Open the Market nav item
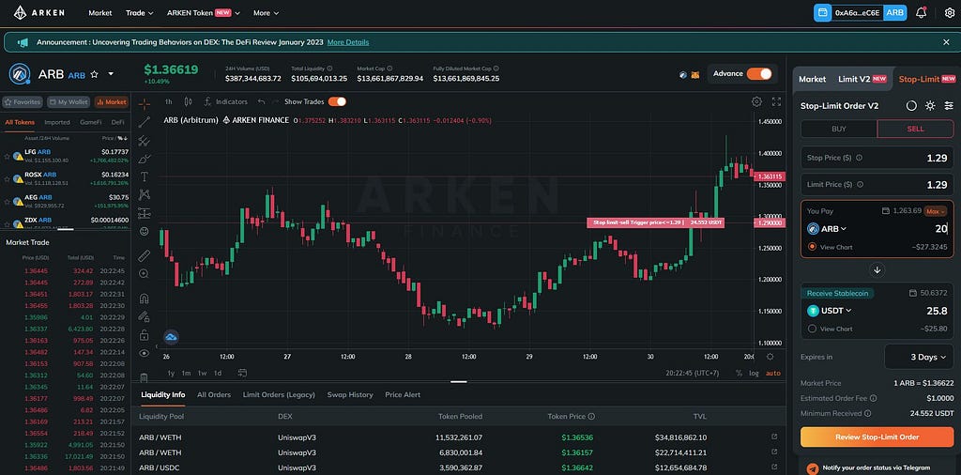 click(x=99, y=12)
